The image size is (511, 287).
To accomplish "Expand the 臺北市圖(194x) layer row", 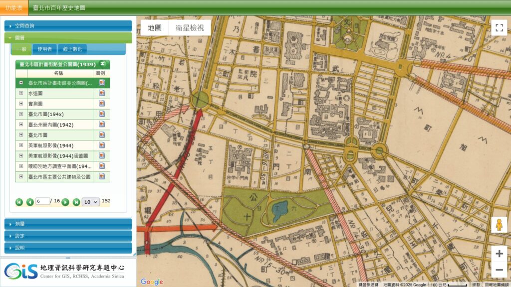I will pos(21,114).
